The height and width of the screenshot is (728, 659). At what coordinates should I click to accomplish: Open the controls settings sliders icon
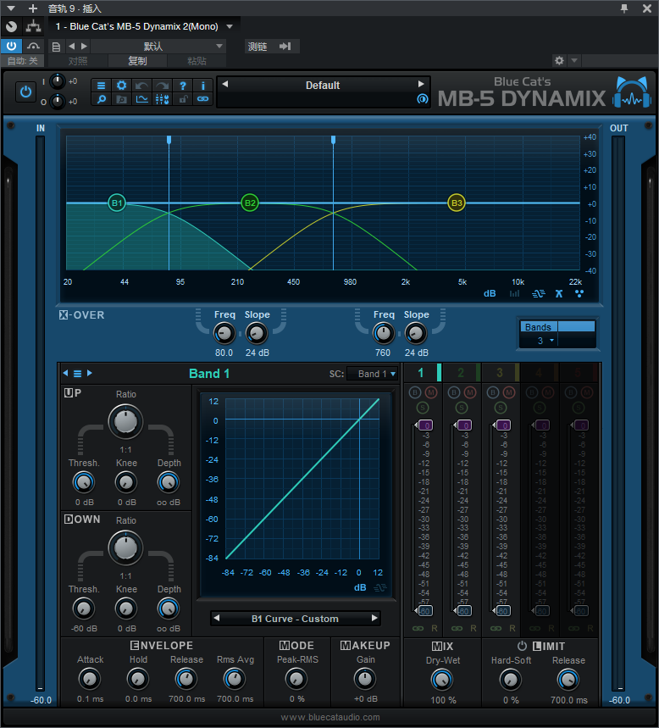pos(163,99)
